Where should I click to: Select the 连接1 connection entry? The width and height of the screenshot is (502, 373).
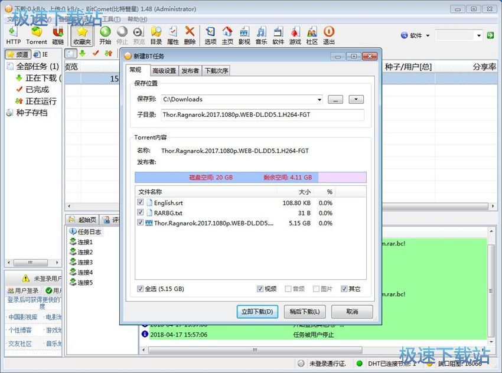click(x=82, y=242)
